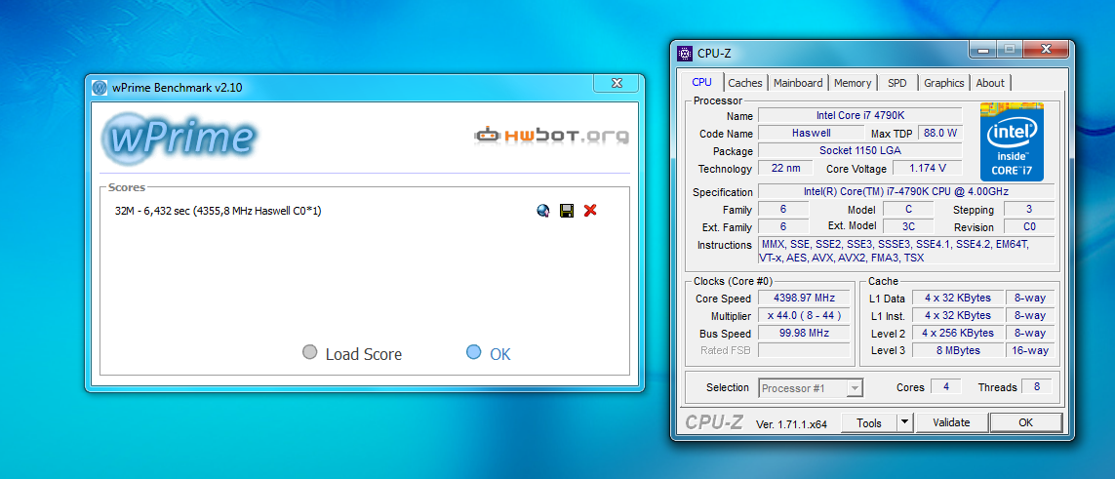Switch to the Caches tab
This screenshot has width=1115, height=479.
[x=745, y=83]
